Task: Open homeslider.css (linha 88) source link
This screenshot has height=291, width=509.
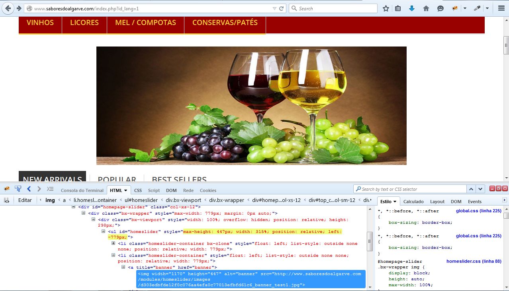Action: point(474,261)
